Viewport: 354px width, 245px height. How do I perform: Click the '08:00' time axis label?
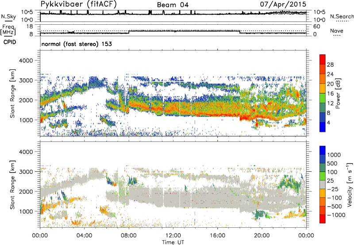(x=129, y=236)
